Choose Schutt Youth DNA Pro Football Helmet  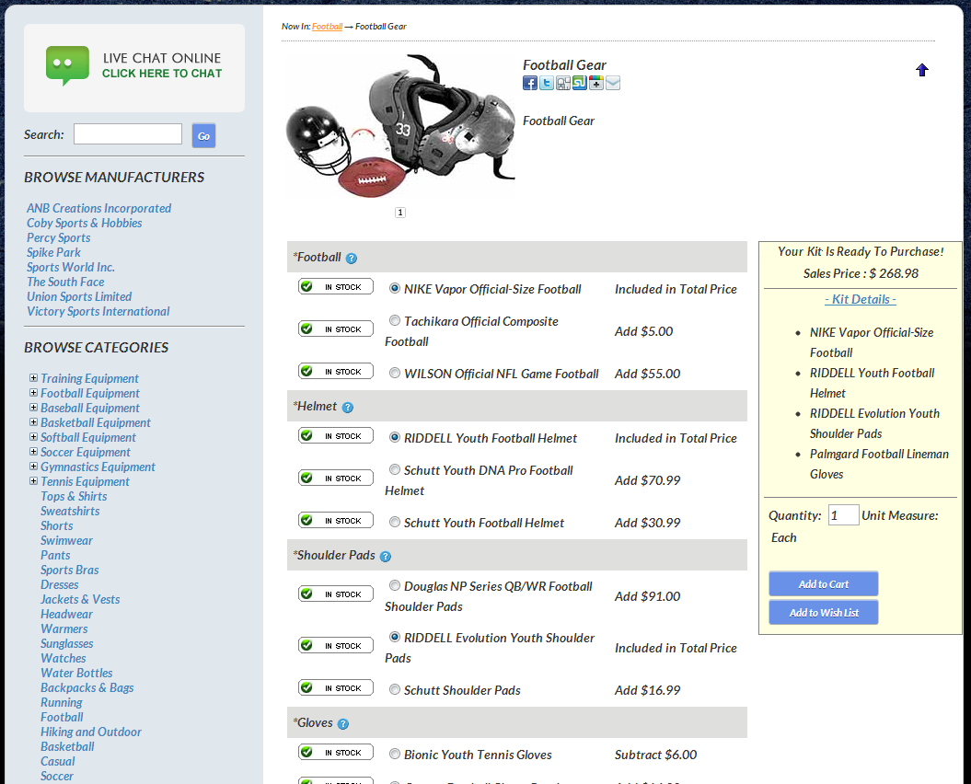tap(395, 470)
